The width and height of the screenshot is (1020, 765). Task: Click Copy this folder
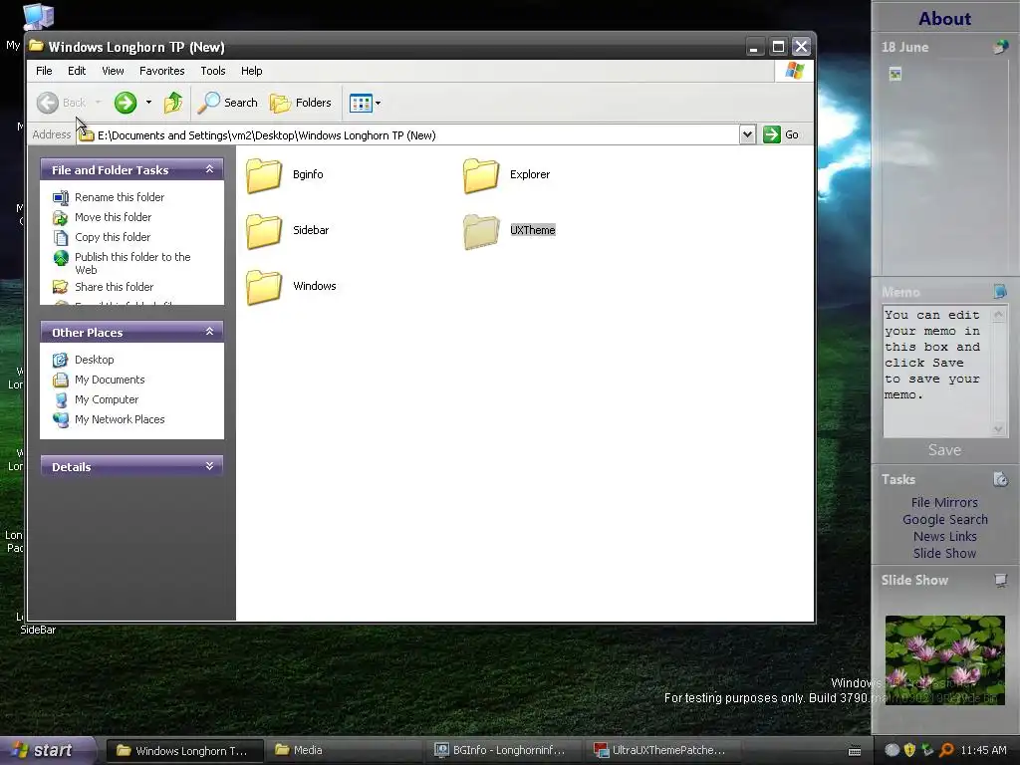click(112, 237)
